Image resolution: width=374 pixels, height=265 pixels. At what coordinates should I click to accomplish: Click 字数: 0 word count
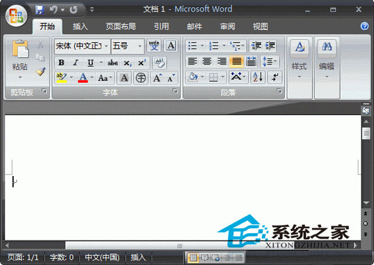tap(62, 258)
